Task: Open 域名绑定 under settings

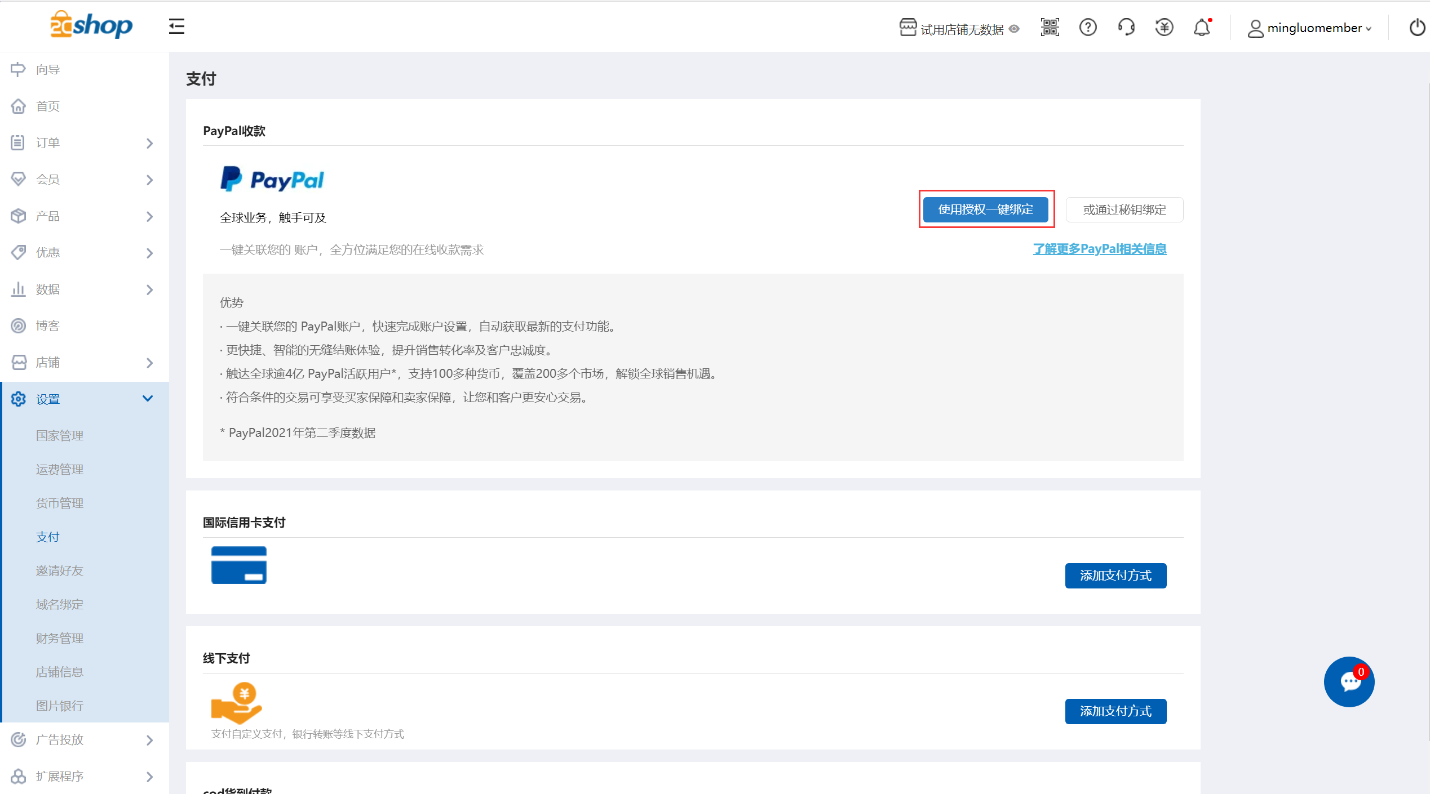Action: [x=60, y=604]
